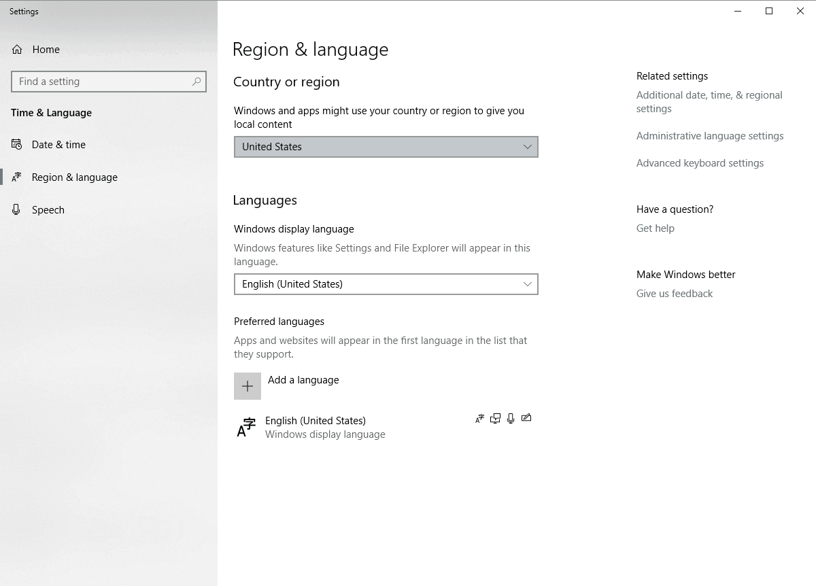Click the Date & time calendar icon

pos(17,145)
